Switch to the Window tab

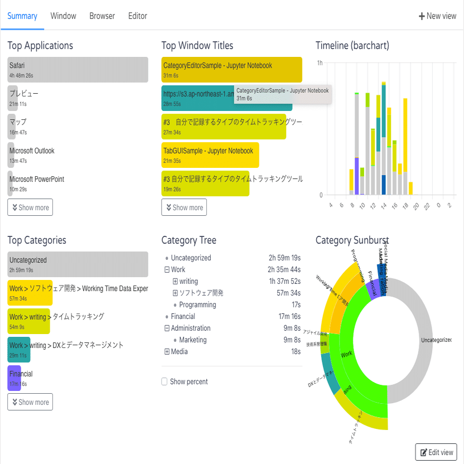click(64, 16)
